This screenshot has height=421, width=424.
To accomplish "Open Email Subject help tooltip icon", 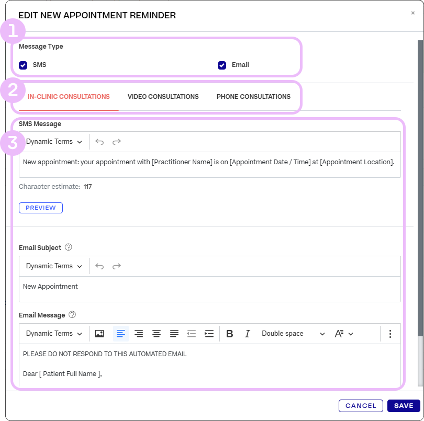I will (x=68, y=247).
